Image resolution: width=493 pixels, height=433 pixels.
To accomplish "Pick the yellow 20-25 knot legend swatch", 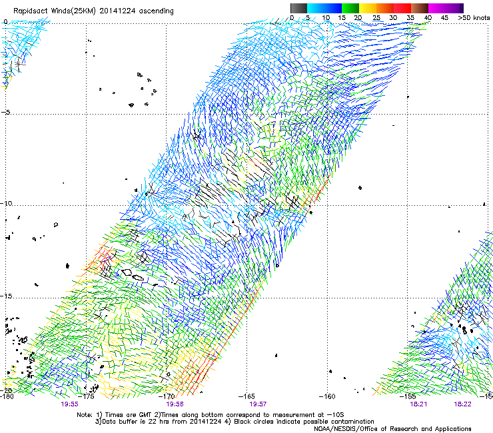I will coord(368,8).
